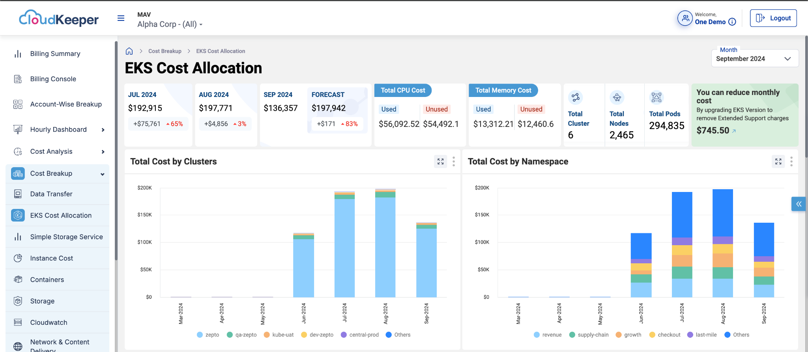The width and height of the screenshot is (808, 352).
Task: Click the user profile avatar icon
Action: point(685,18)
